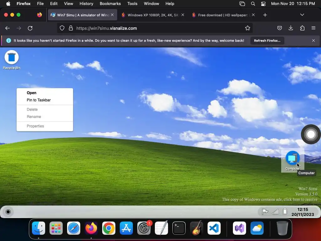Click the Stage Manager windows icon in menu bar
The height and width of the screenshot is (241, 321).
(242, 4)
